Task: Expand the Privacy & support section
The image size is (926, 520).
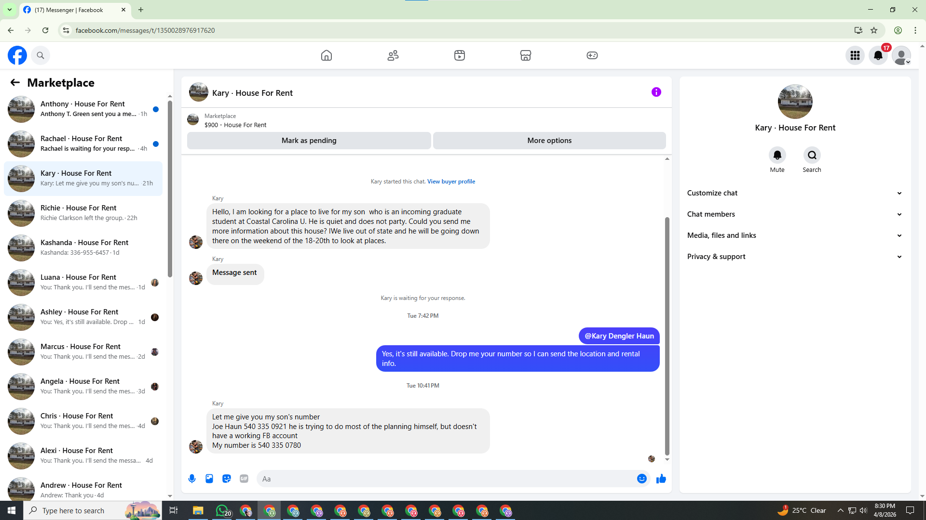Action: click(795, 257)
